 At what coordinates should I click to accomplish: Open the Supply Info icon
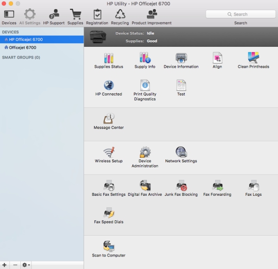point(145,60)
